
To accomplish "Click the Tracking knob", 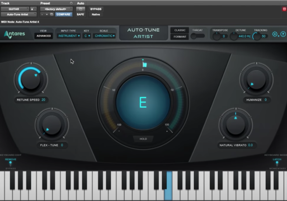I will [x=256, y=36].
